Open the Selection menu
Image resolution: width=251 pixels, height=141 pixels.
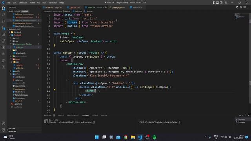(x=23, y=3)
